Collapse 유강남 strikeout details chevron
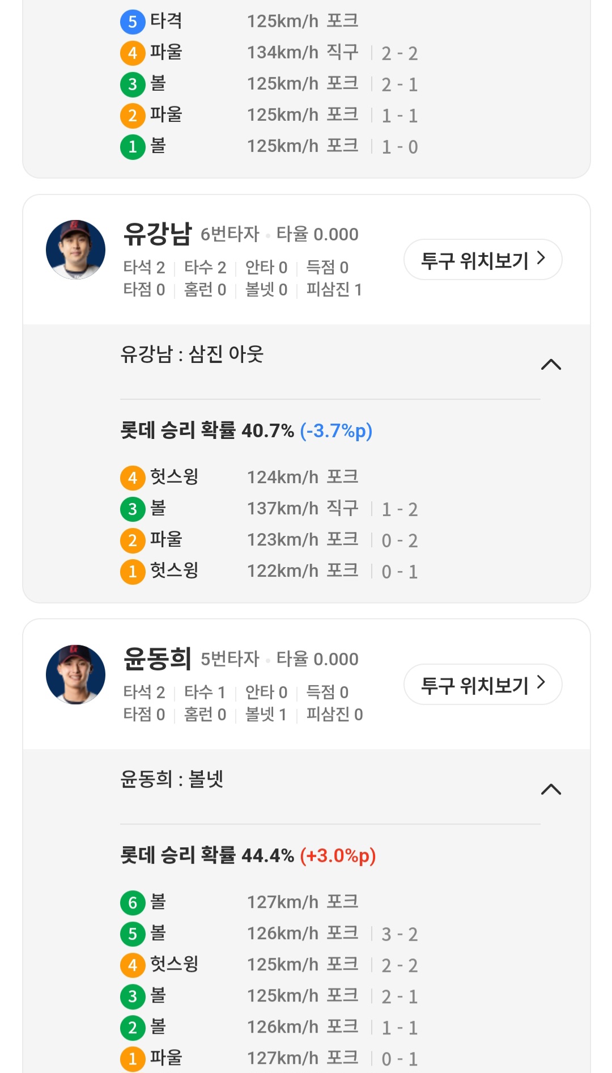The width and height of the screenshot is (612, 1073). pos(551,365)
